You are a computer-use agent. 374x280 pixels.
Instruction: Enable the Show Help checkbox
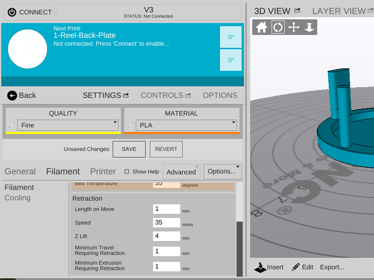(x=127, y=171)
